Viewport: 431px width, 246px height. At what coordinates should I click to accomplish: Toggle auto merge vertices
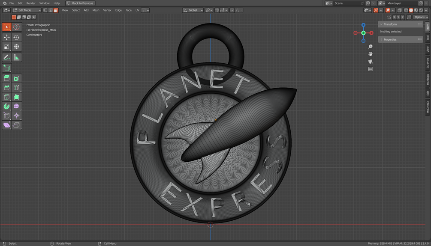[409, 17]
